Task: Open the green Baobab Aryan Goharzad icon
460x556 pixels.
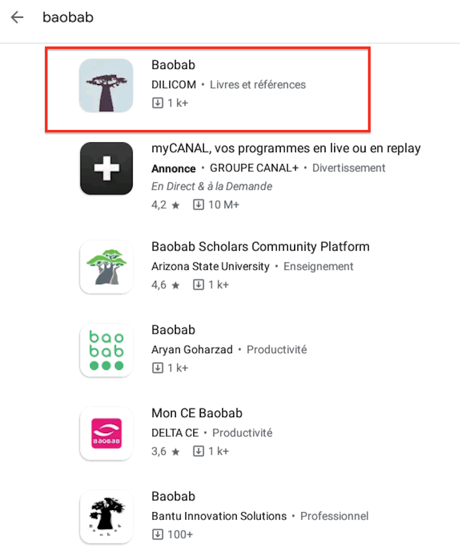Action: pyautogui.click(x=106, y=350)
